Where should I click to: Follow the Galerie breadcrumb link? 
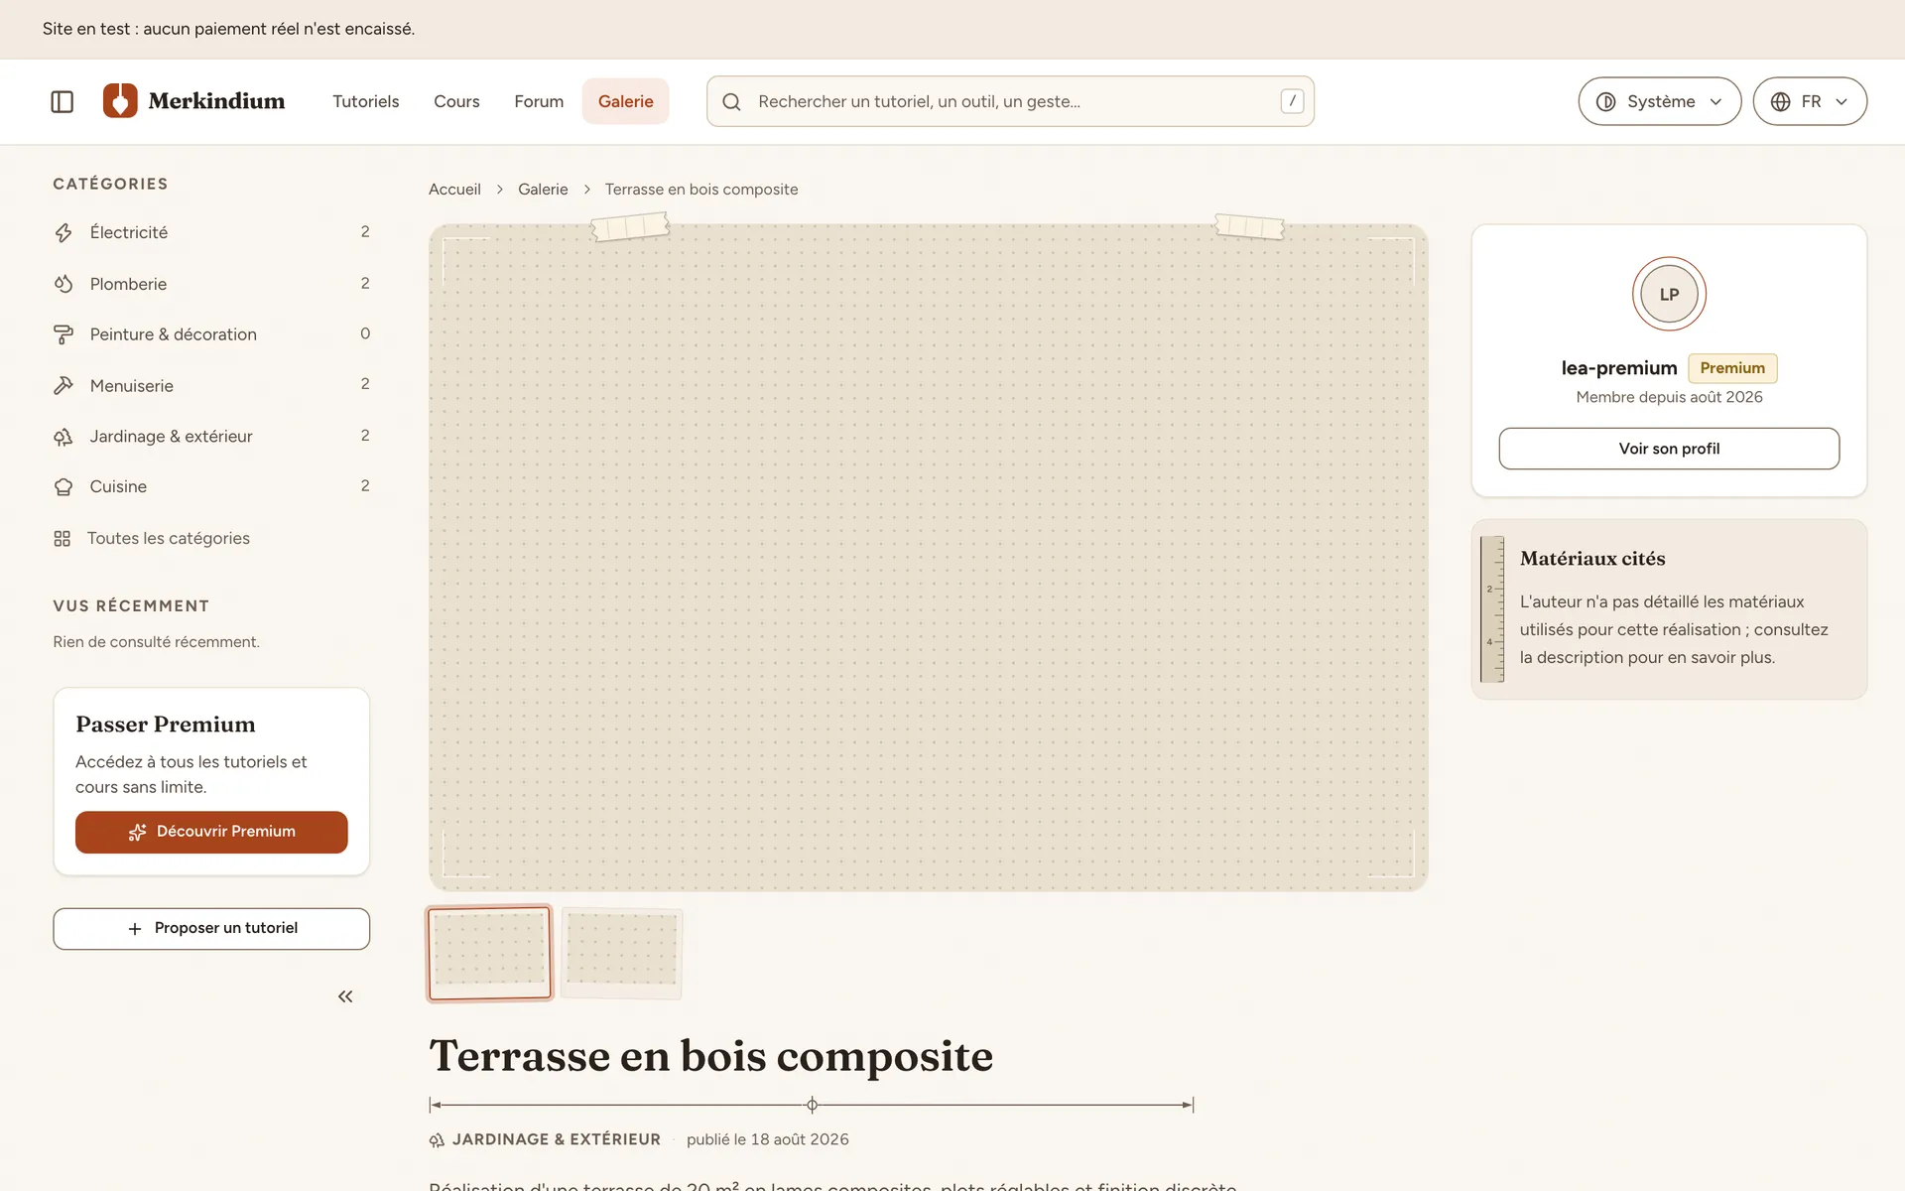543,190
